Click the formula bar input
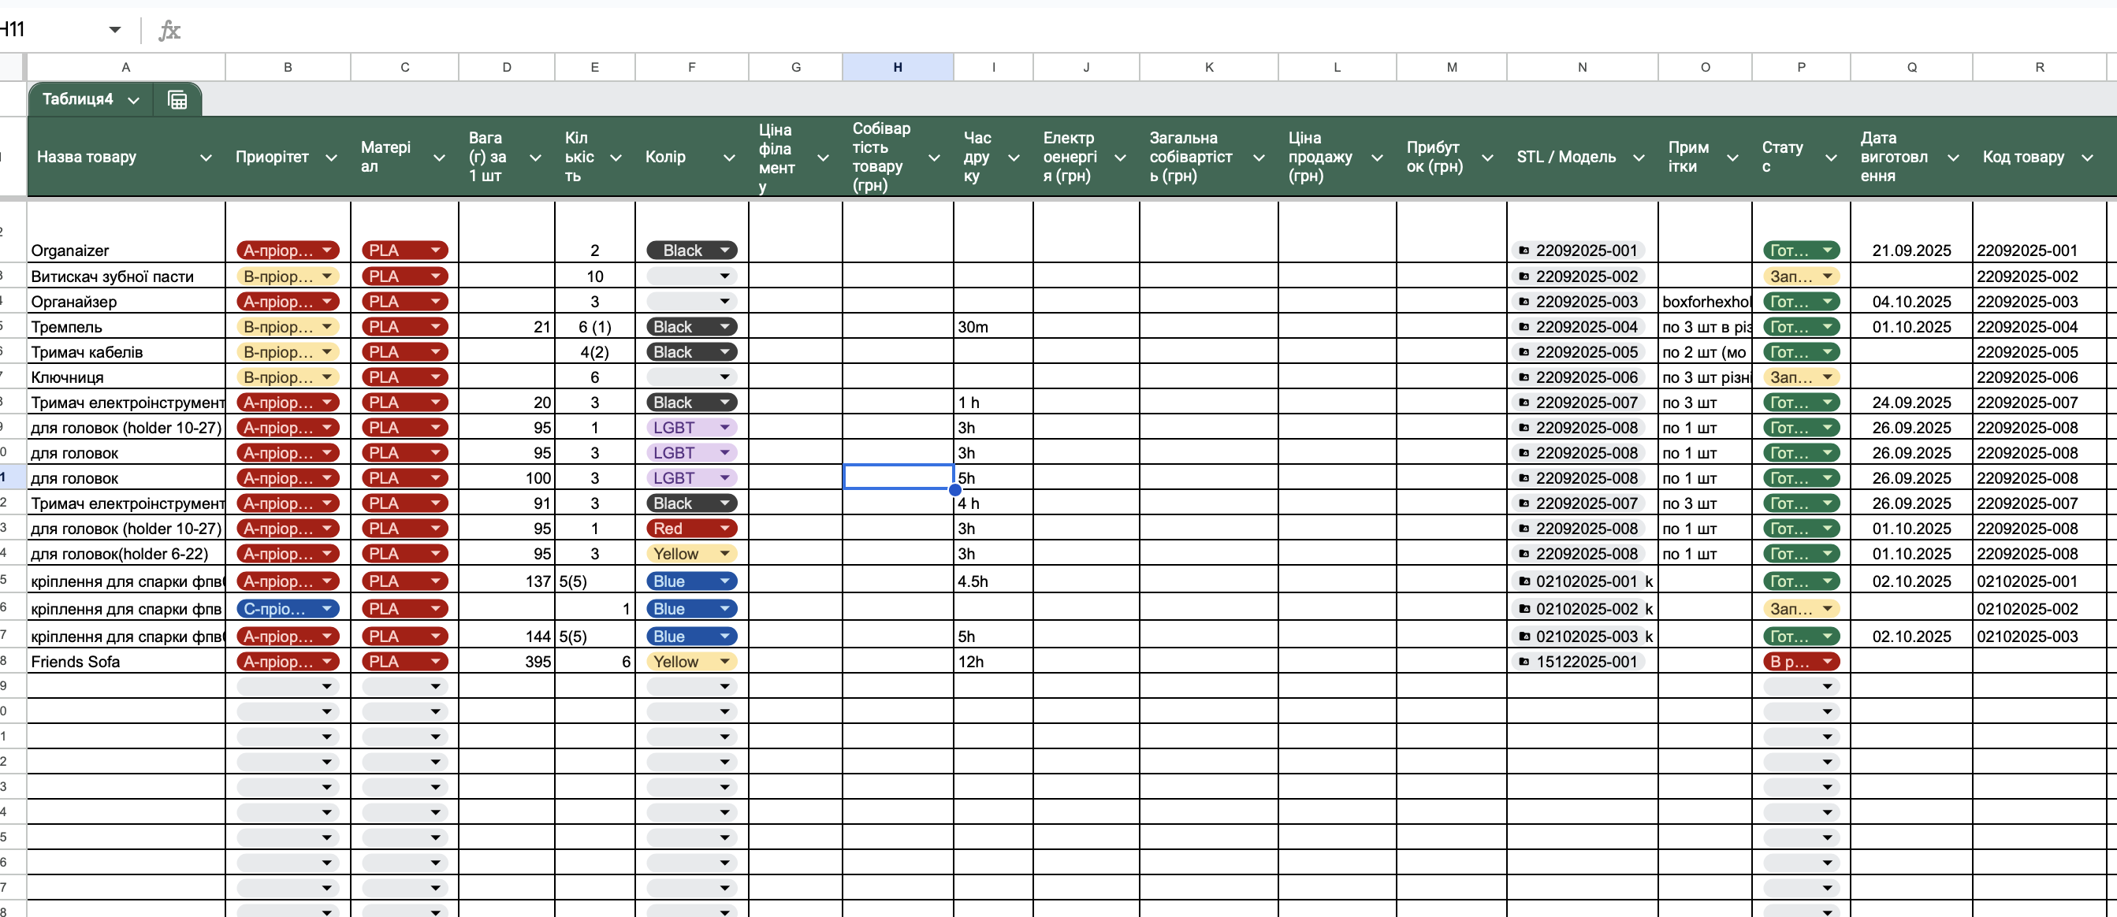This screenshot has width=2117, height=917. click(1151, 31)
